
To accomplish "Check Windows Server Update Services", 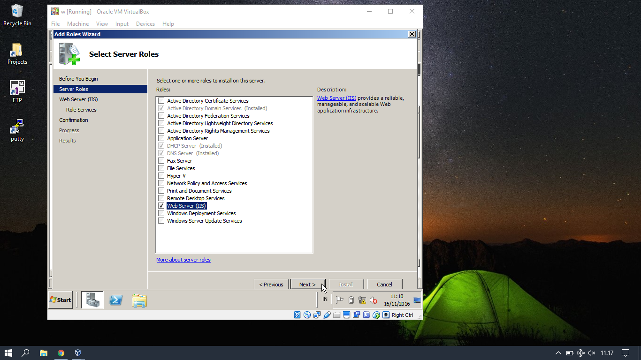I will click(x=161, y=221).
